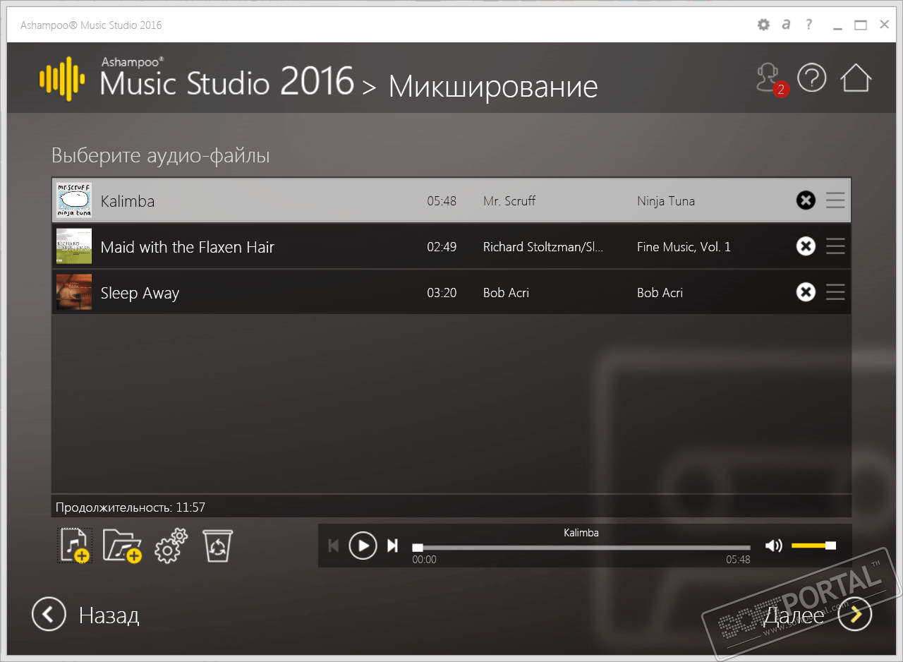The height and width of the screenshot is (662, 903).
Task: Click the 05:48 total time under the progress bar
Action: pyautogui.click(x=739, y=560)
